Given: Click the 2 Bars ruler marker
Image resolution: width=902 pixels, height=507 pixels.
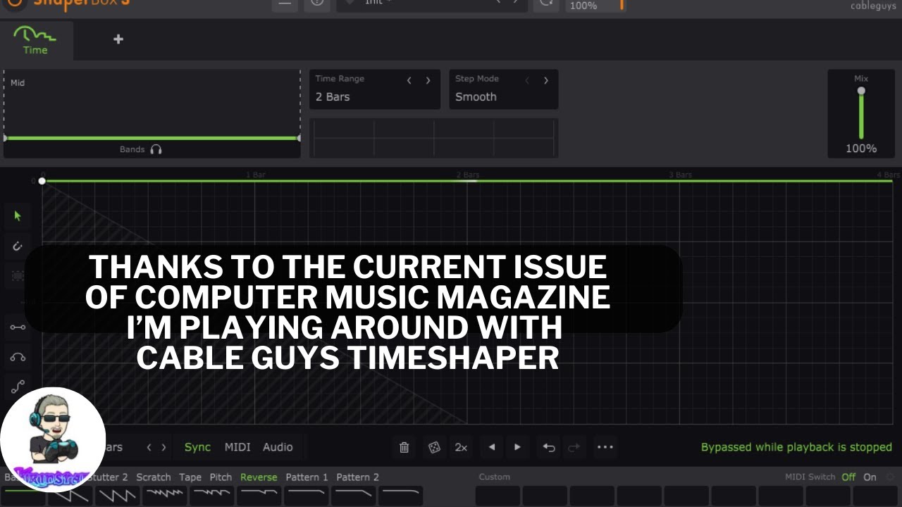Looking at the screenshot, I should click(x=468, y=174).
